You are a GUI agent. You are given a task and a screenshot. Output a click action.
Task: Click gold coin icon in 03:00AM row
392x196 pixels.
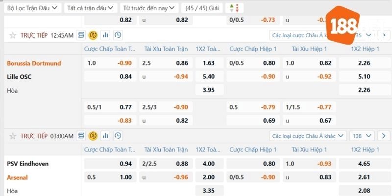[93, 136]
